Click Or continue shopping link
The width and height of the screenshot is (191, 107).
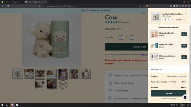[x=168, y=99]
